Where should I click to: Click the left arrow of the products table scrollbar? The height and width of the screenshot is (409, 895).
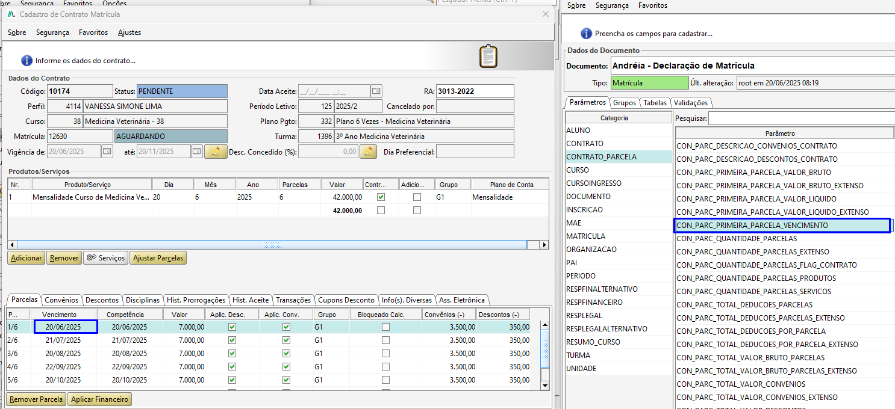pyautogui.click(x=11, y=245)
